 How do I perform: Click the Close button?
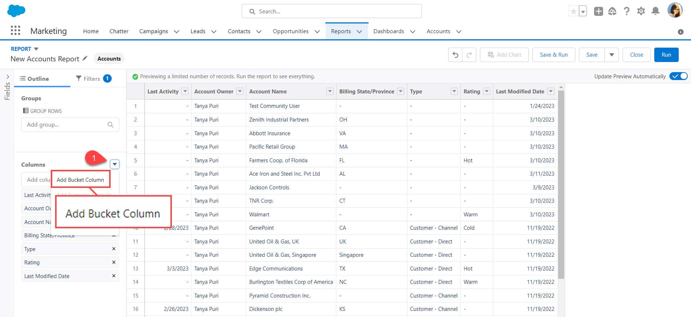[x=636, y=55]
